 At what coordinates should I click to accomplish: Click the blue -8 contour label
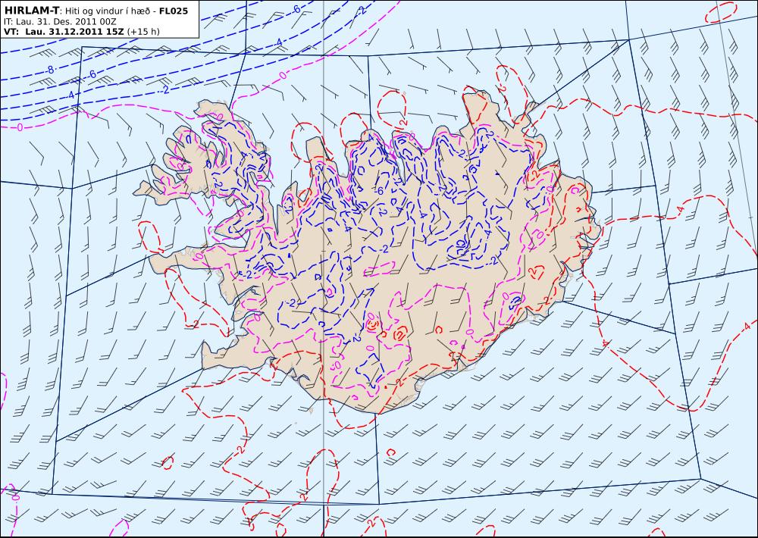pos(49,70)
